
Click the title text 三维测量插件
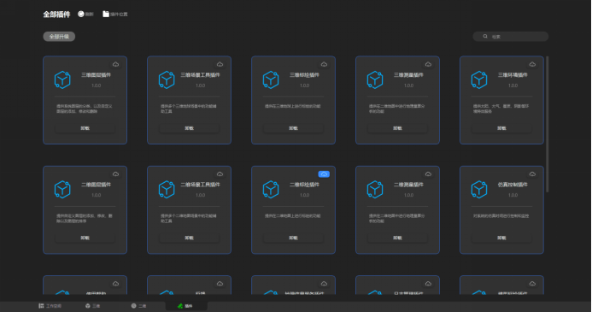pyautogui.click(x=408, y=74)
